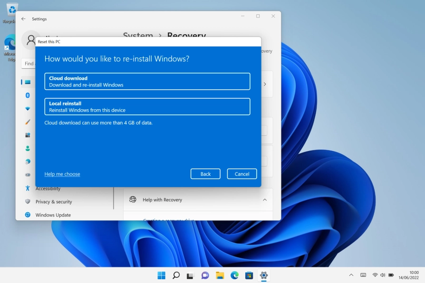Open the Start menu
The width and height of the screenshot is (425, 283).
(162, 275)
